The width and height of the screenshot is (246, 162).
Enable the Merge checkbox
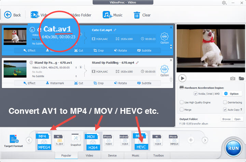(181, 110)
